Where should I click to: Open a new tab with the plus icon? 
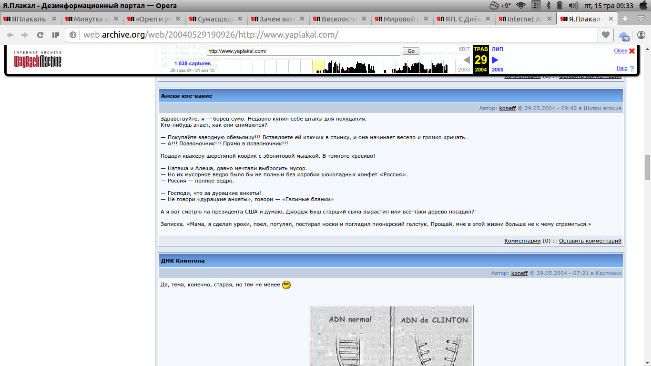click(625, 19)
